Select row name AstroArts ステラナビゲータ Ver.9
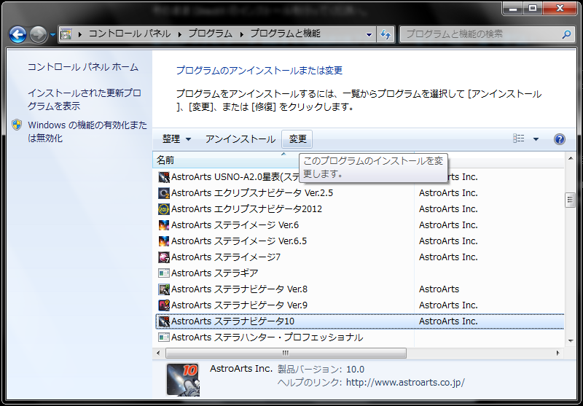This screenshot has height=406, width=583. click(239, 305)
